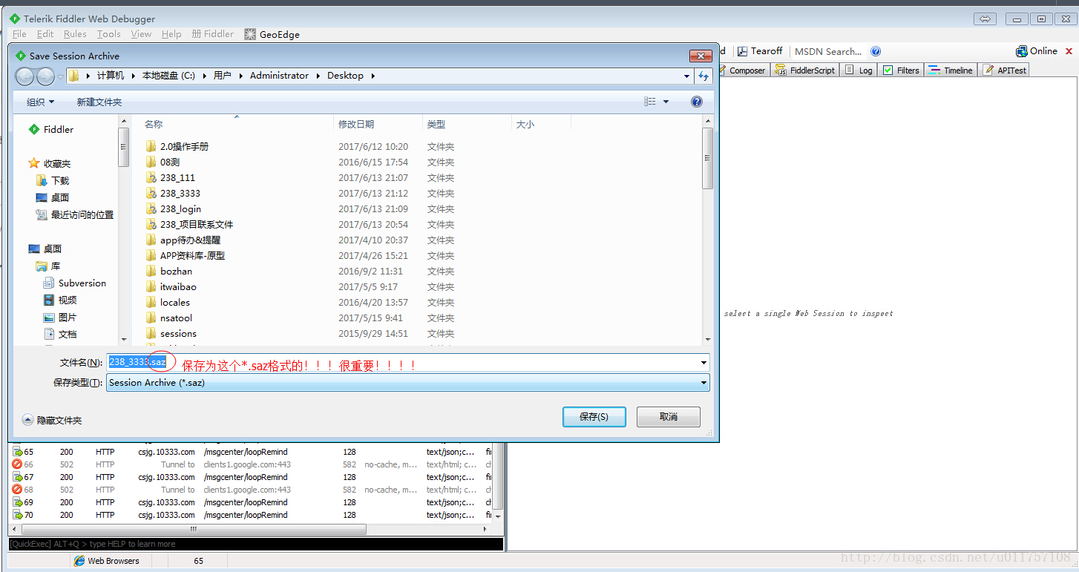
Task: Click the Web Browsers icon in status bar
Action: (80, 561)
